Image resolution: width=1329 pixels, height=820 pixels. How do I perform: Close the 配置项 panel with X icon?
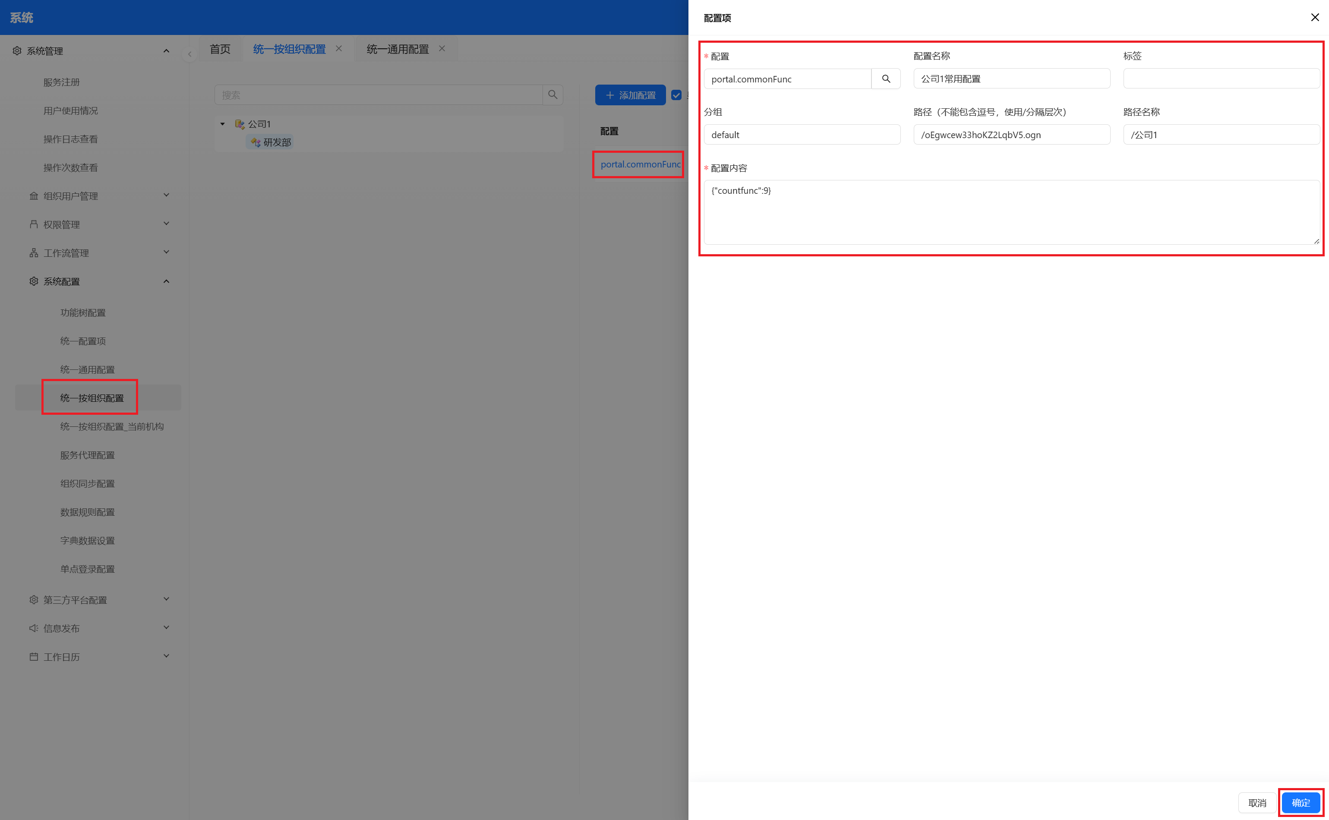click(x=1314, y=17)
